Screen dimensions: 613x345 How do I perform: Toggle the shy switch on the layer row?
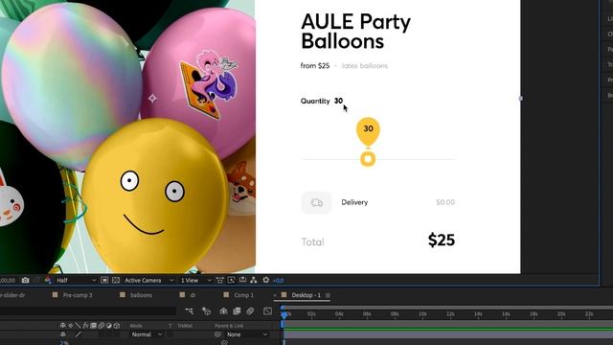coord(62,334)
